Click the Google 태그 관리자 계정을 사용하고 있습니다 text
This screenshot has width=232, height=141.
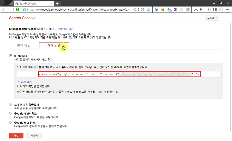click(x=41, y=126)
